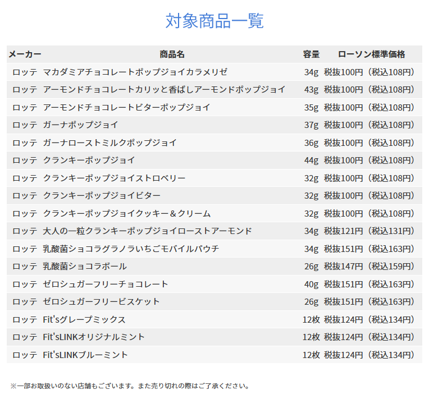This screenshot has width=429, height=399.
Task: Select the メーカー column header
Action: click(x=25, y=54)
